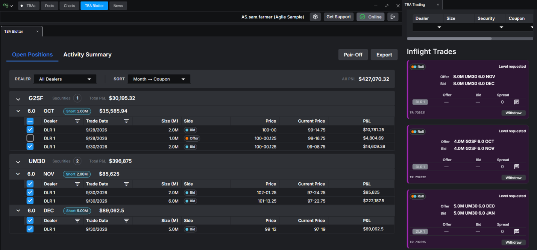Close the TBA Trading panel tab
Image resolution: width=537 pixels, height=250 pixels.
438,5
